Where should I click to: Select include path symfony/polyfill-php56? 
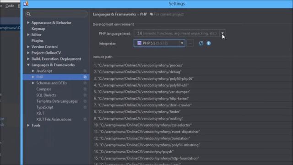(144, 78)
